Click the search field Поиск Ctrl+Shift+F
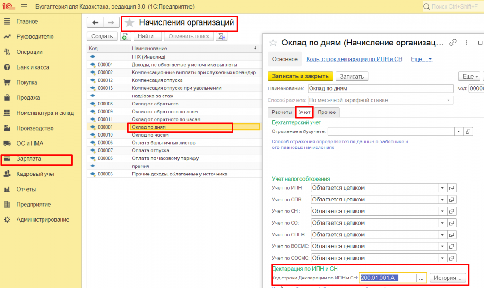Image resolution: width=484 pixels, height=288 pixels. pyautogui.click(x=453, y=7)
